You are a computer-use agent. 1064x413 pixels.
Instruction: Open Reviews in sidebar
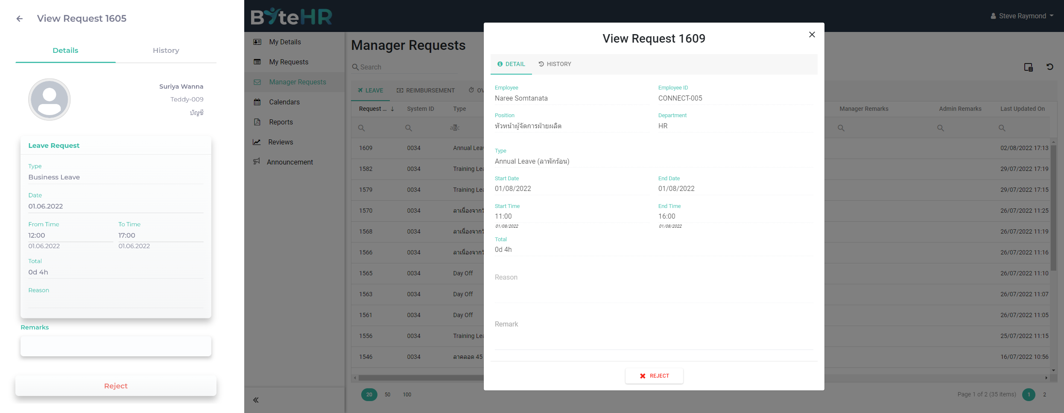[295, 142]
